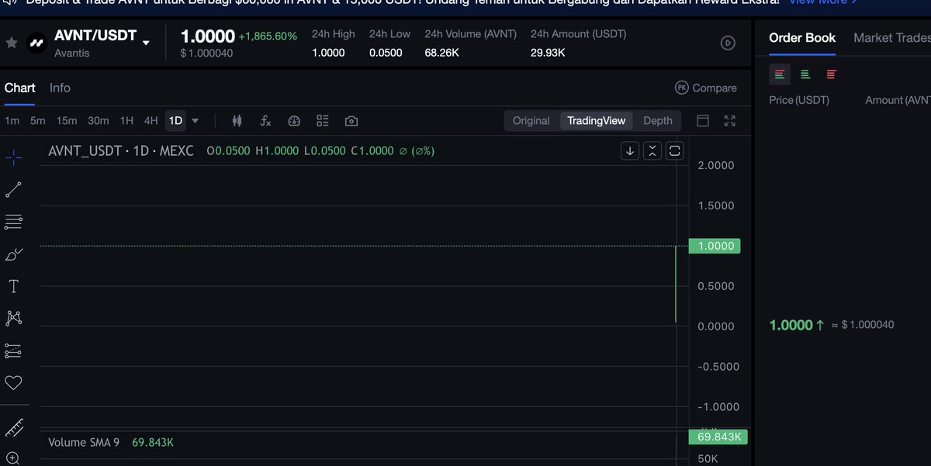Select the text annotation tool

(x=14, y=286)
